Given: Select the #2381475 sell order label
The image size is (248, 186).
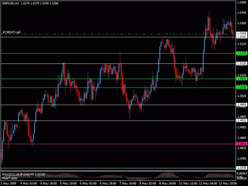Looking at the screenshot, I should click(12, 32).
